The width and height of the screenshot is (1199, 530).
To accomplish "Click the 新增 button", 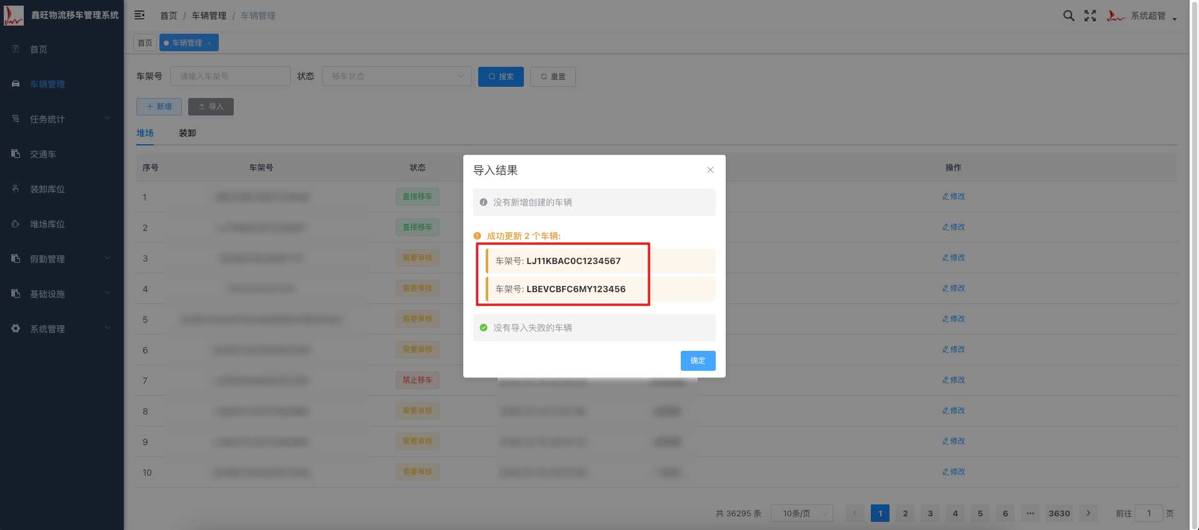I will (159, 107).
